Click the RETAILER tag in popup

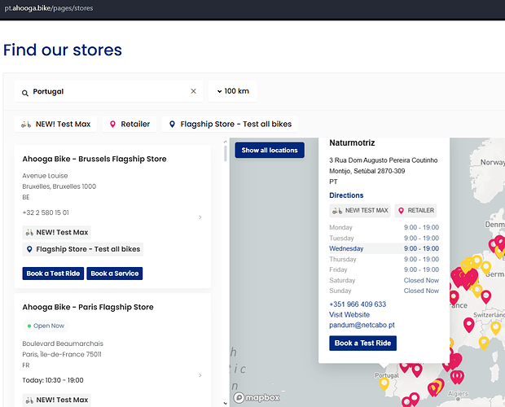coord(415,211)
